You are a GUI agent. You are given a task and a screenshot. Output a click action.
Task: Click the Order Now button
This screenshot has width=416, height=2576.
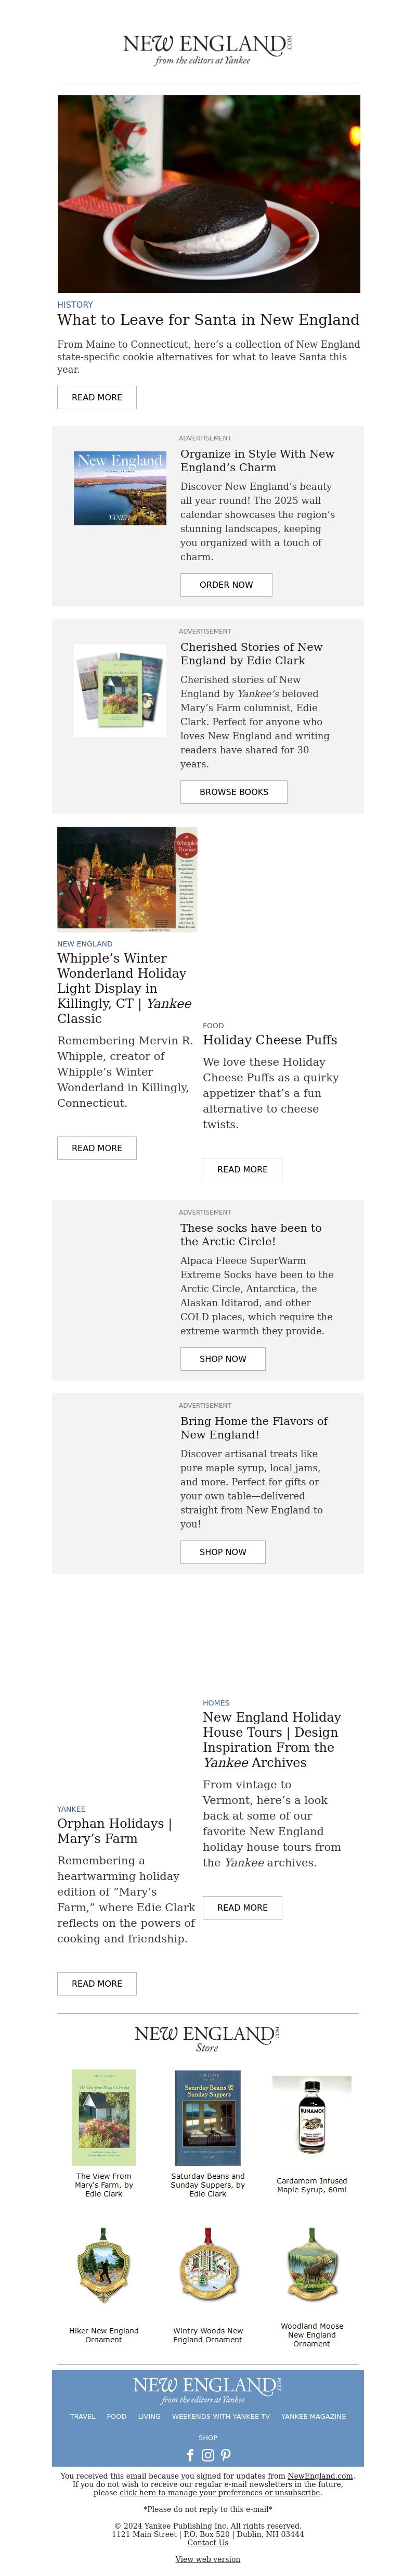pos(226,585)
